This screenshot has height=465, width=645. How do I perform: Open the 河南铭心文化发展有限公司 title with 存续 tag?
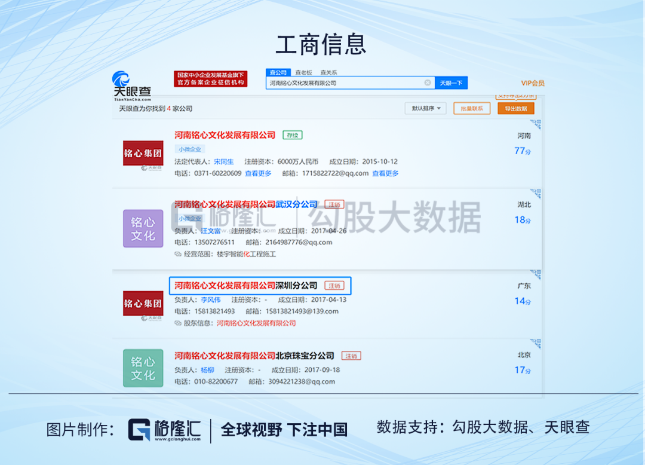225,135
